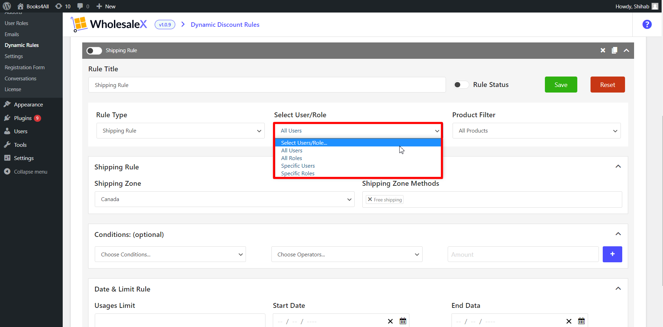Screen dimensions: 663x327
Task: Close the Select User/Role All Users dropdown
Action: pos(358,131)
